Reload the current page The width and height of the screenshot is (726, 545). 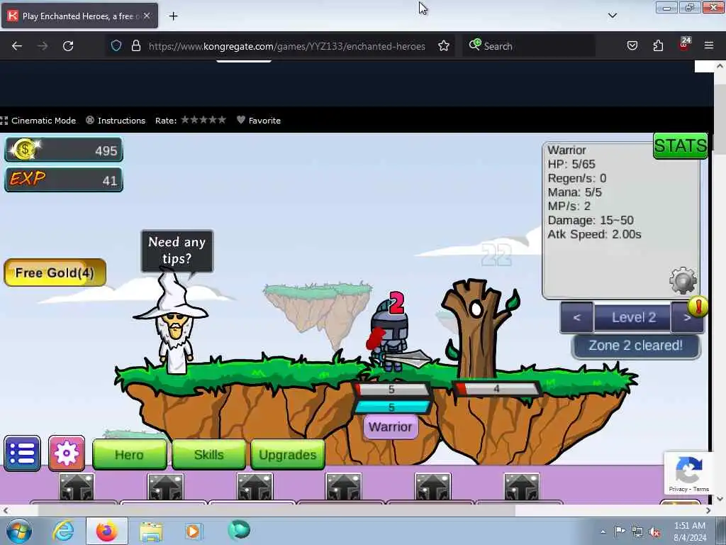pos(68,46)
